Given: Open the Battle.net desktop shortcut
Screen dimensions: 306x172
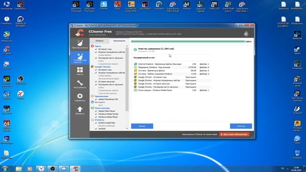Looking at the screenshot, I should click(297, 35).
